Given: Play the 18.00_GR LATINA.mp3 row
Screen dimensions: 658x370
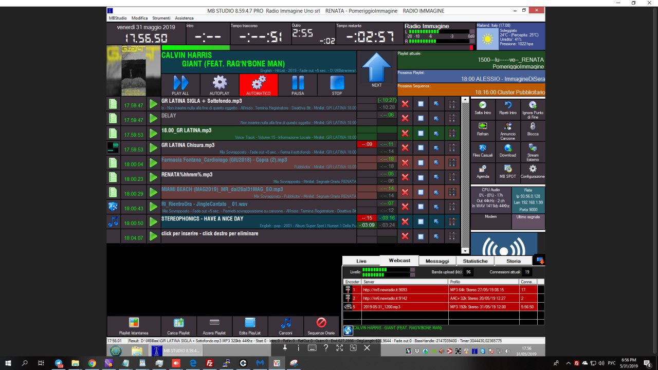Looking at the screenshot, I should click(x=153, y=134).
